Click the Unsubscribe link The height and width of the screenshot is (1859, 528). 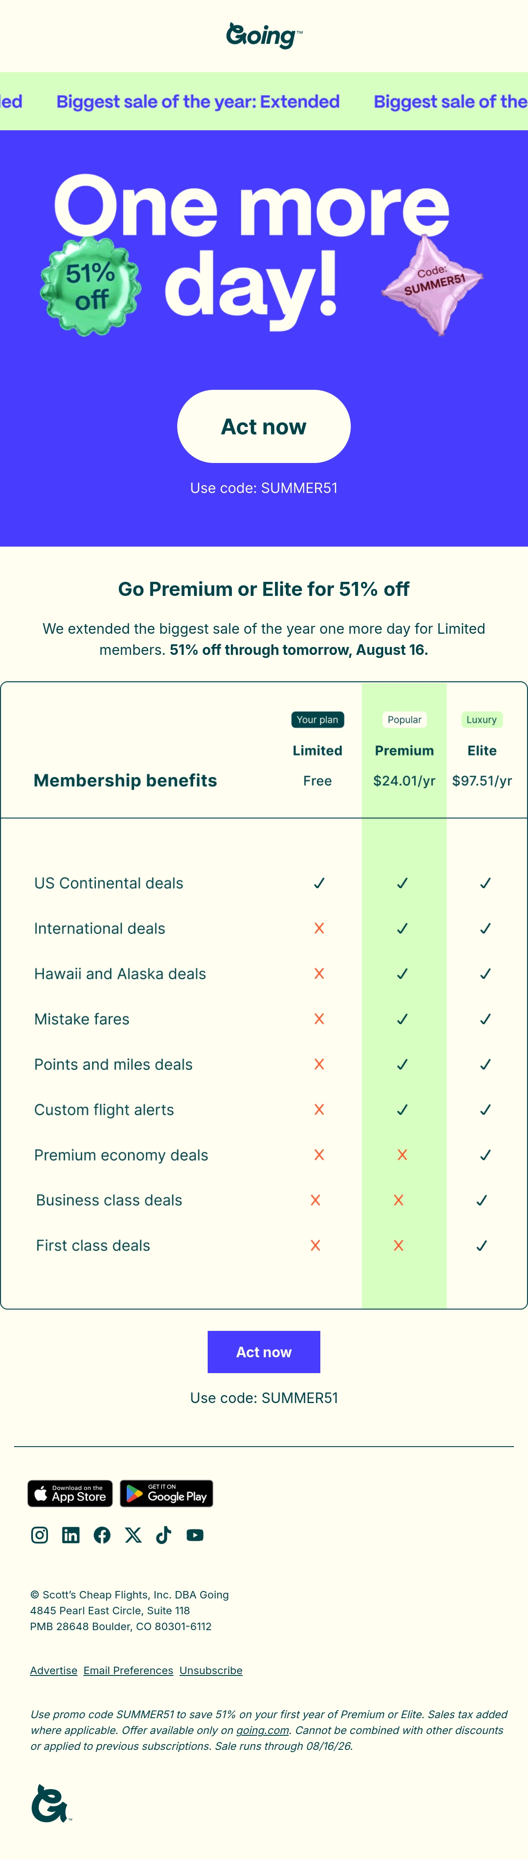[x=211, y=1670]
